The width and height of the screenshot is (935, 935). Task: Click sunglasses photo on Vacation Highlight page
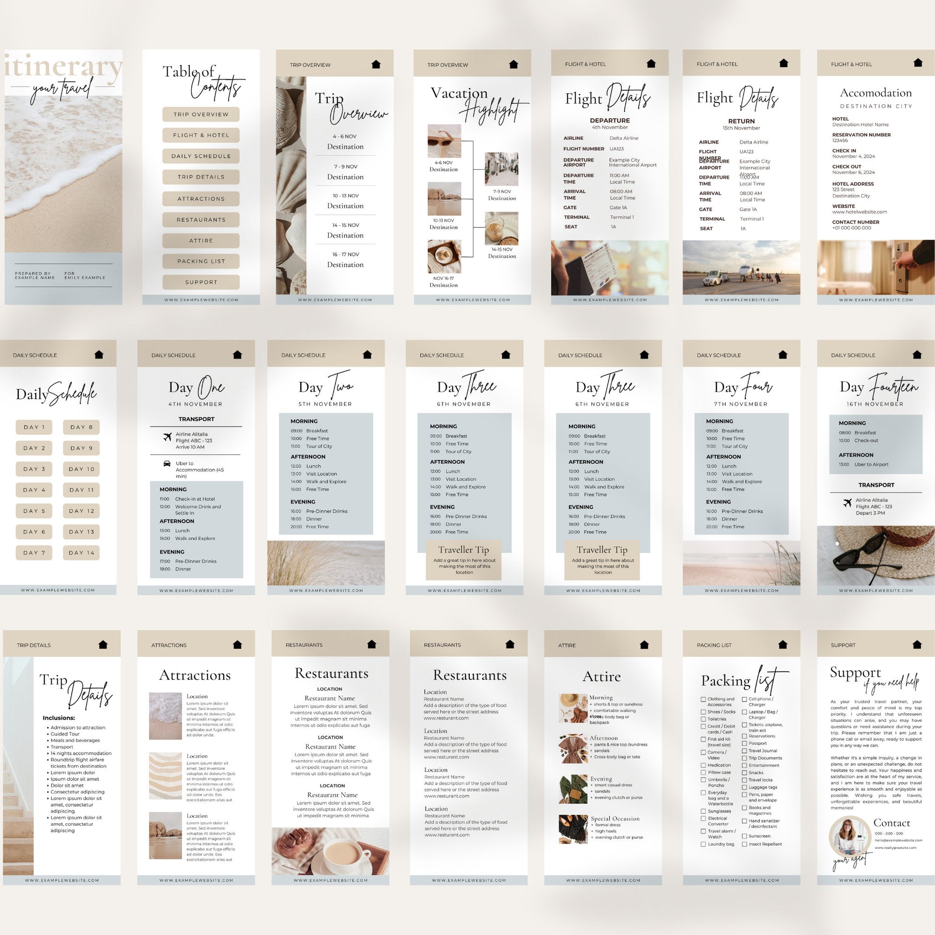coord(444,141)
